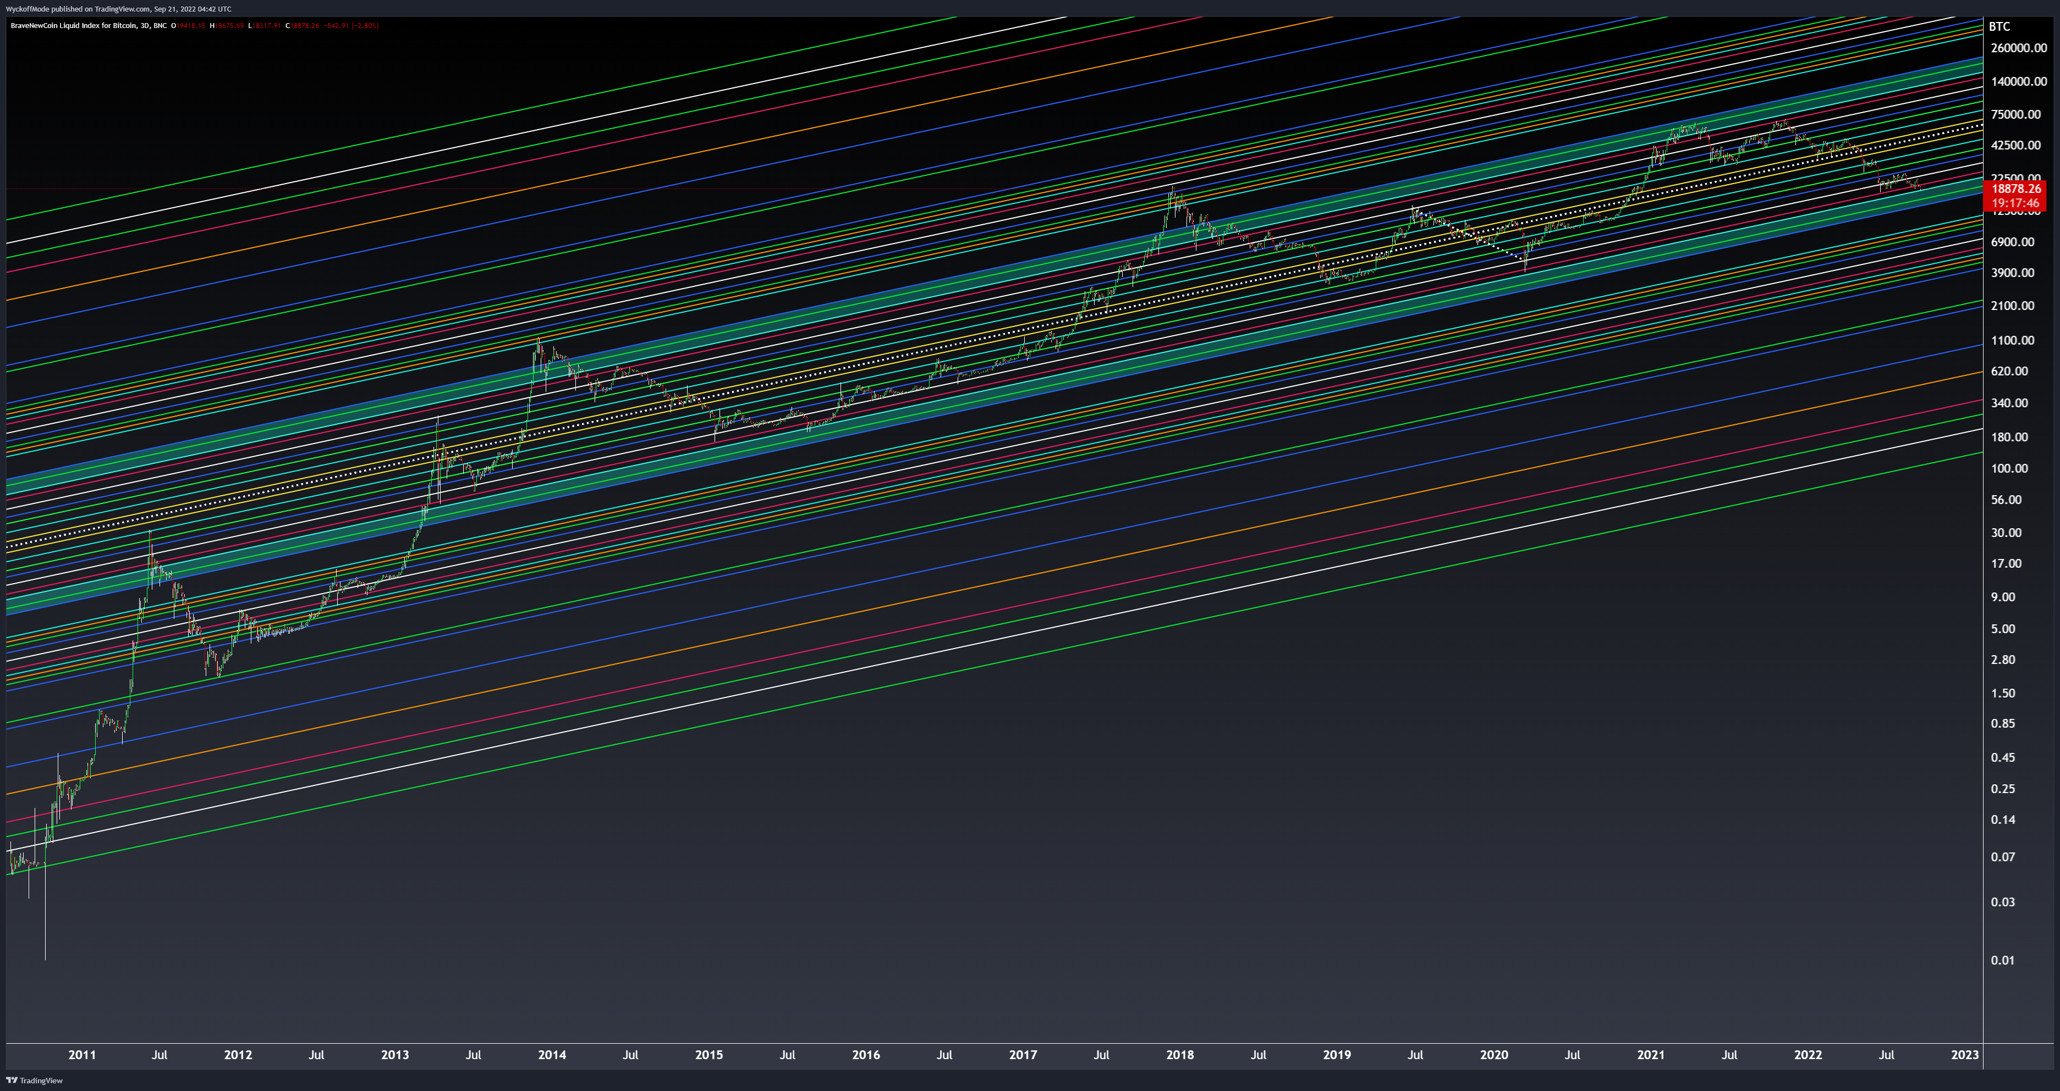Viewport: 2060px width, 1091px height.
Task: Click the 180.00 price axis label
Action: [2009, 437]
